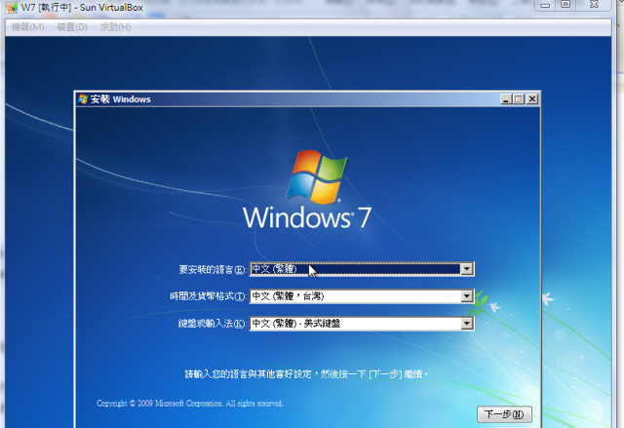The width and height of the screenshot is (624, 428).
Task: Expand the 時間及貨幣格式 dropdown arrow
Action: click(x=467, y=296)
